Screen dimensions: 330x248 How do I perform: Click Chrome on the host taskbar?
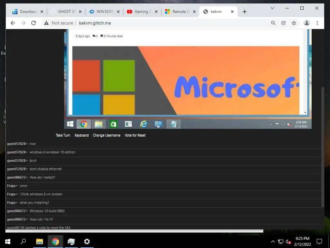click(55, 242)
